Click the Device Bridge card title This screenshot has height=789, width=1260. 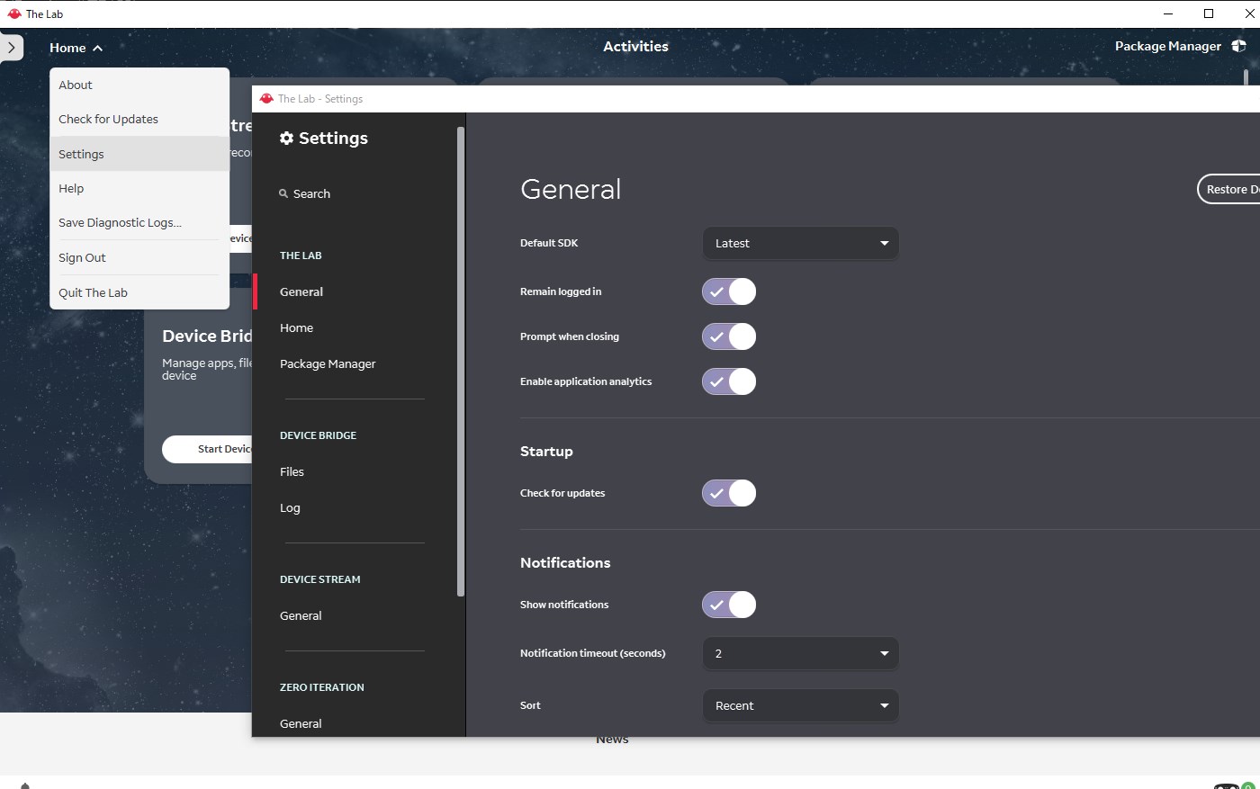point(207,336)
